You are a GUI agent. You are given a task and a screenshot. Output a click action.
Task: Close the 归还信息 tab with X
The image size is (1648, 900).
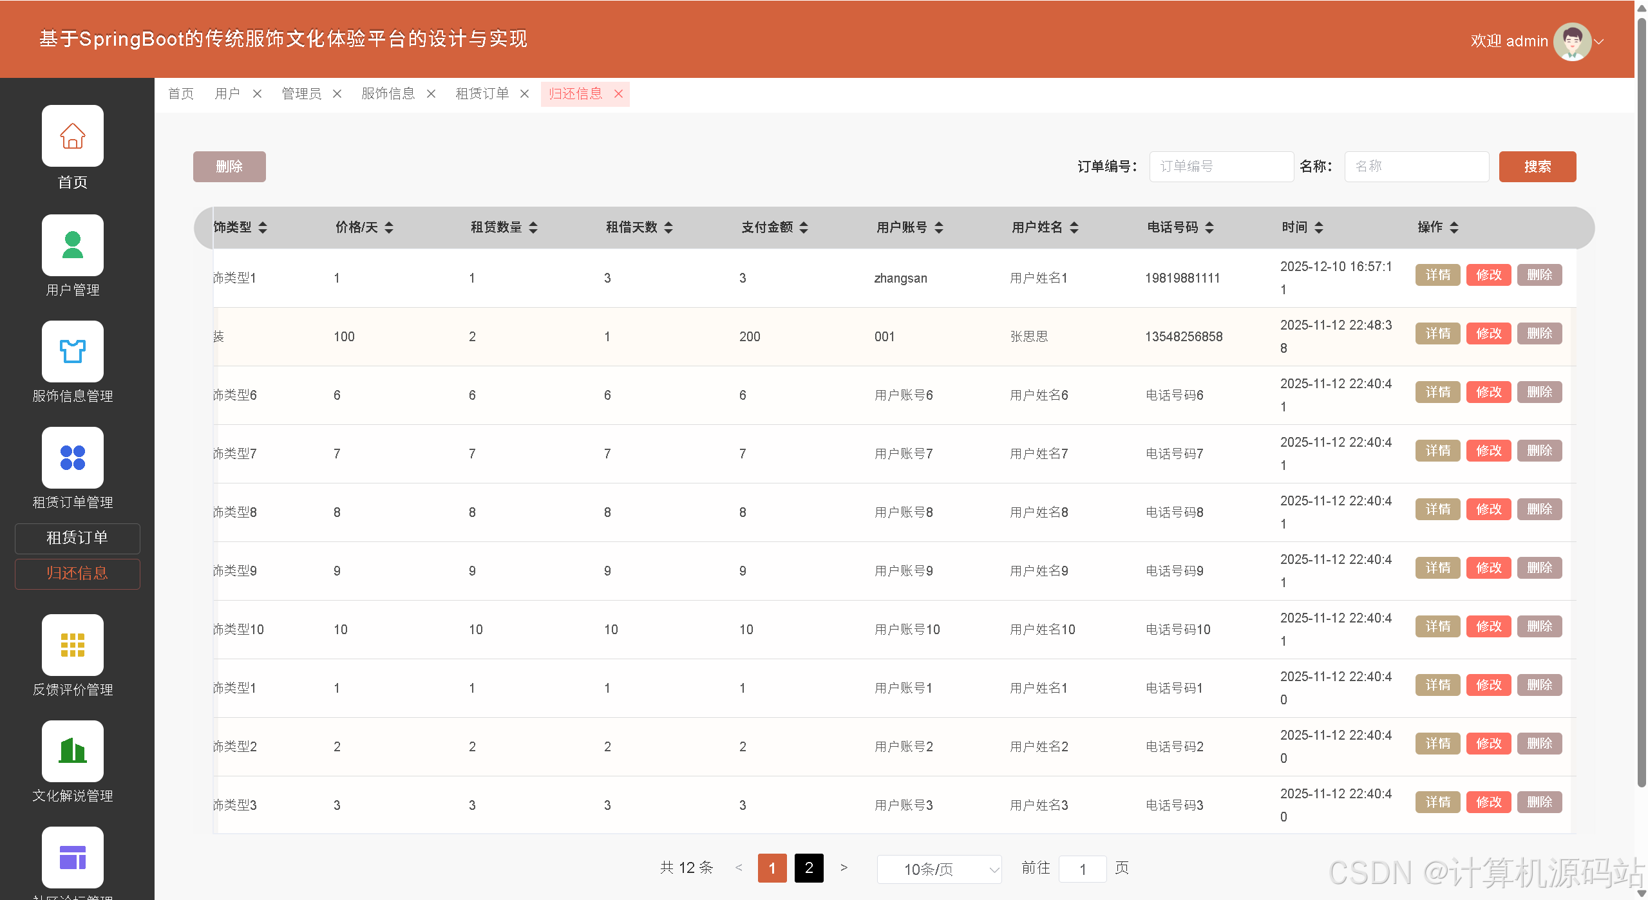click(x=618, y=94)
